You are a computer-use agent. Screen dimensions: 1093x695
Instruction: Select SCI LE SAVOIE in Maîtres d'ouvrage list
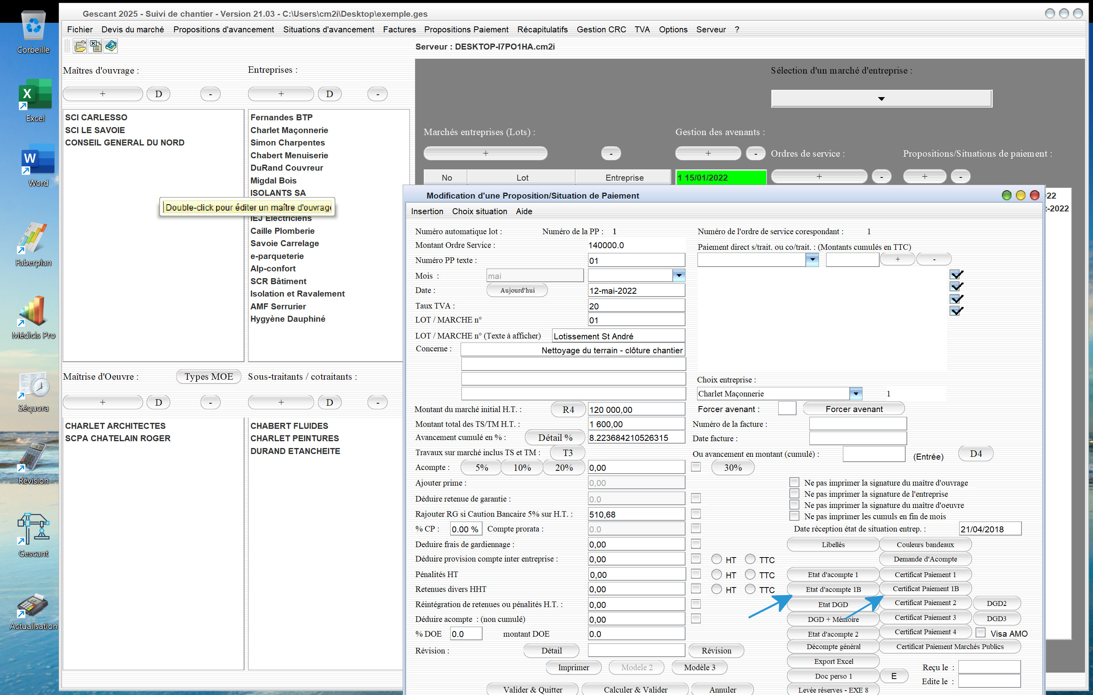[95, 130]
